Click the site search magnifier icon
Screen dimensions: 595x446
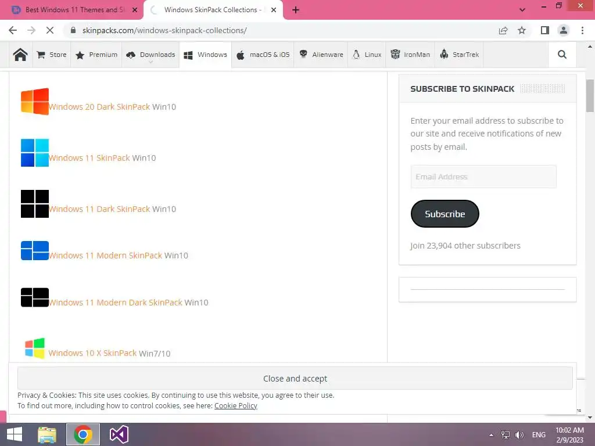[x=562, y=55]
